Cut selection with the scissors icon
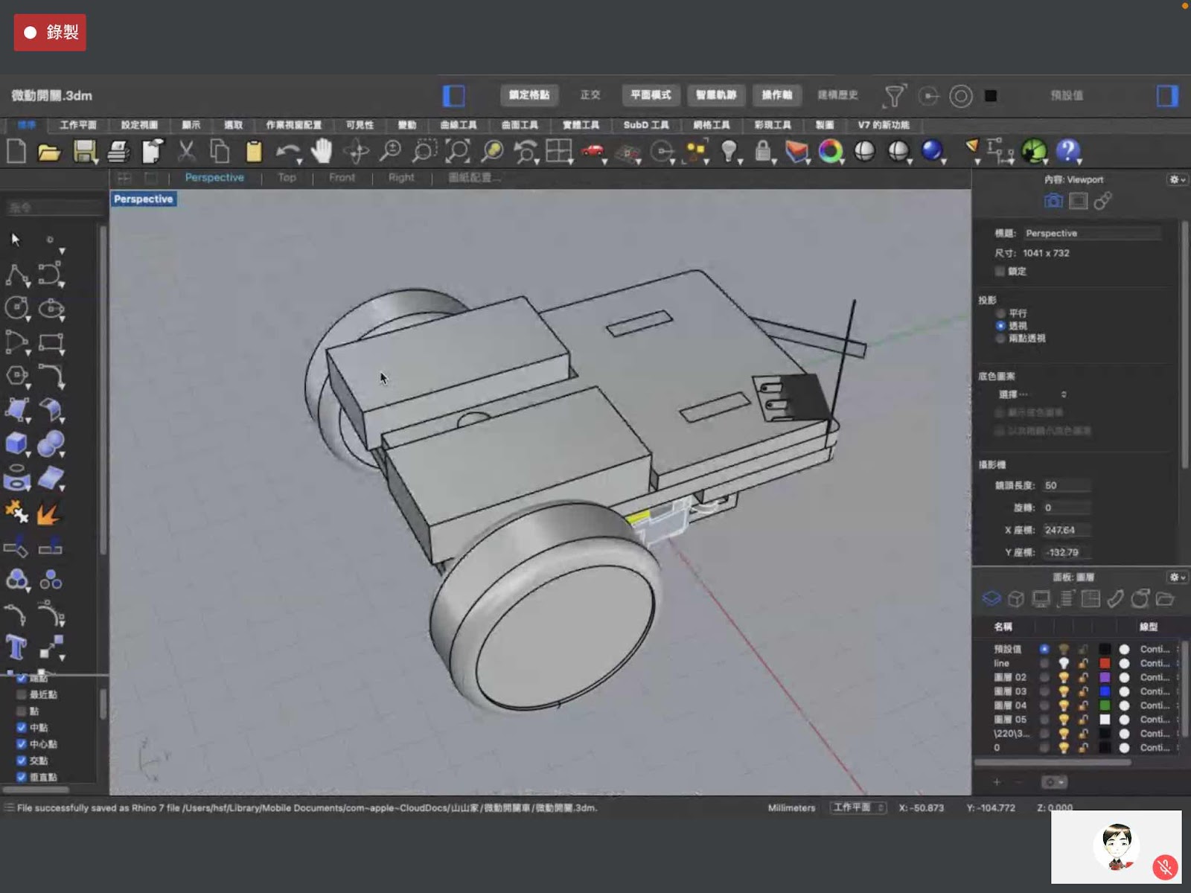Image resolution: width=1191 pixels, height=893 pixels. pos(186,152)
